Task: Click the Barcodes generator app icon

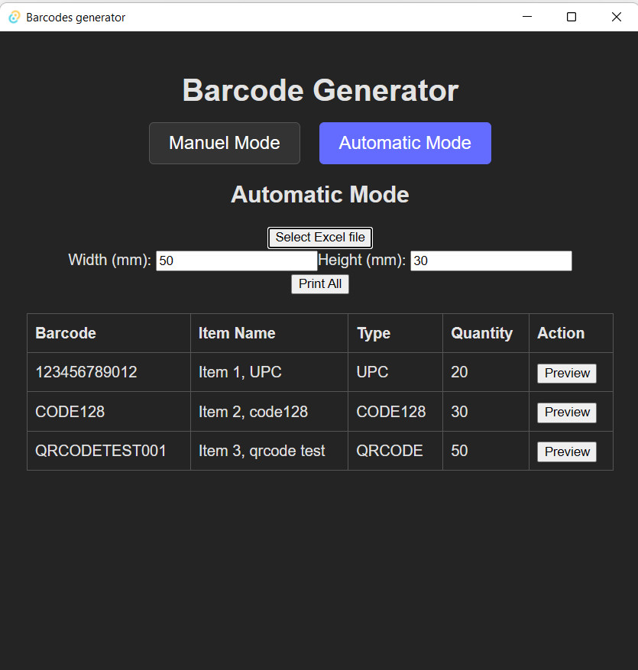Action: tap(14, 16)
